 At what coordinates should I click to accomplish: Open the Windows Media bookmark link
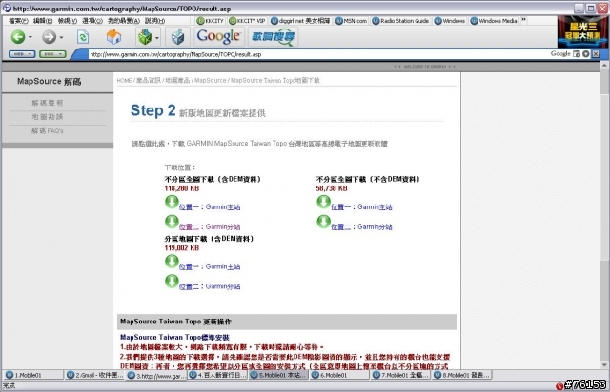[x=494, y=21]
